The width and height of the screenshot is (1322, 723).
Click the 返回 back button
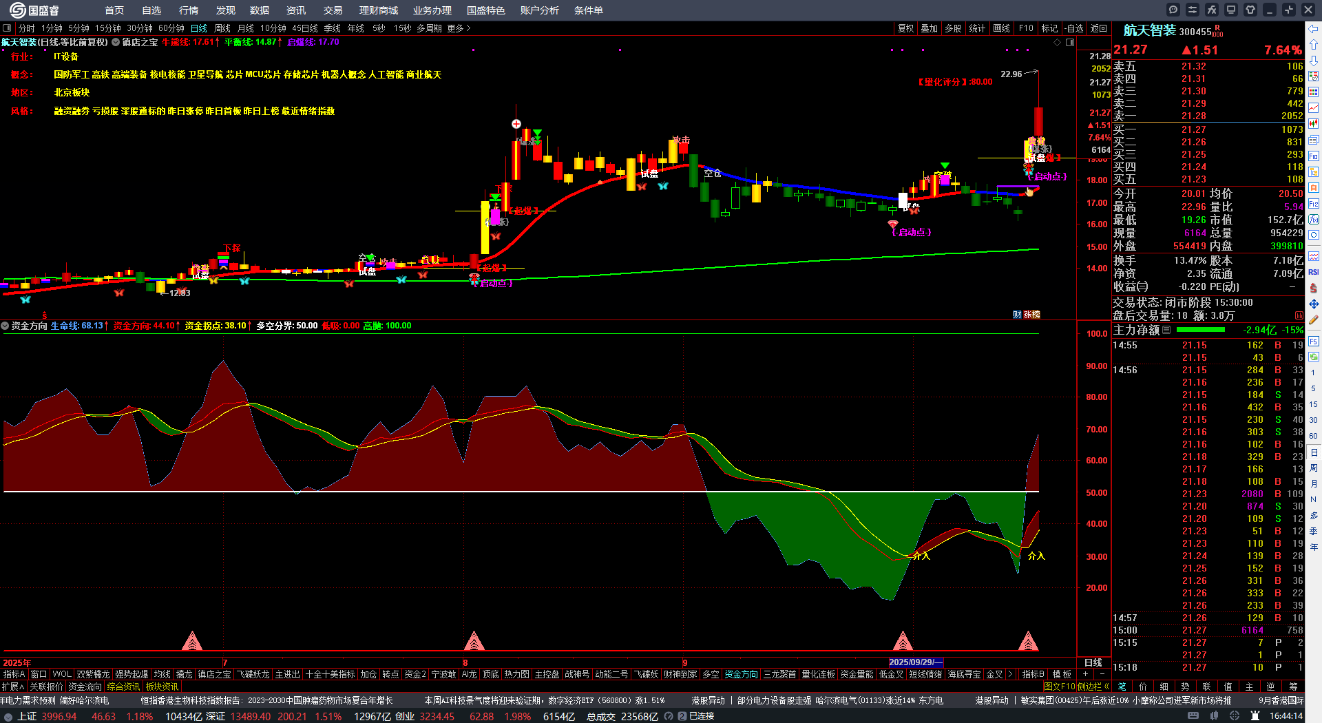pyautogui.click(x=1099, y=28)
